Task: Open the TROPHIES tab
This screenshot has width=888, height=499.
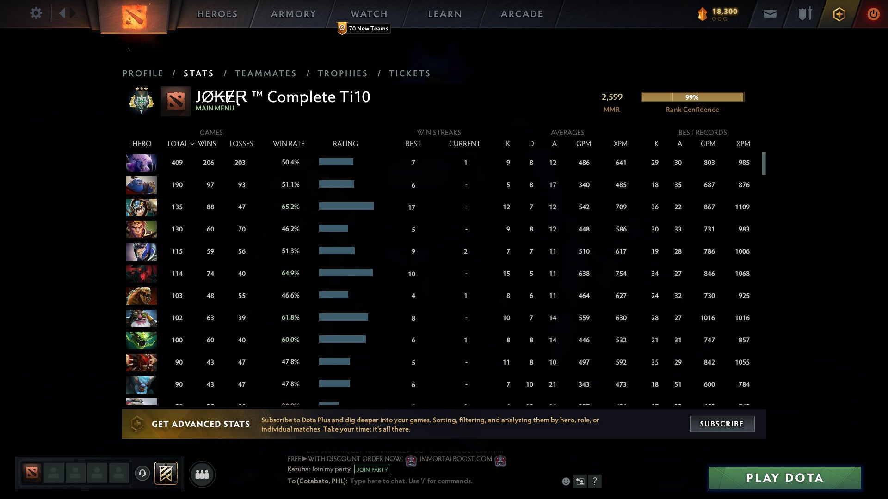Action: tap(342, 73)
